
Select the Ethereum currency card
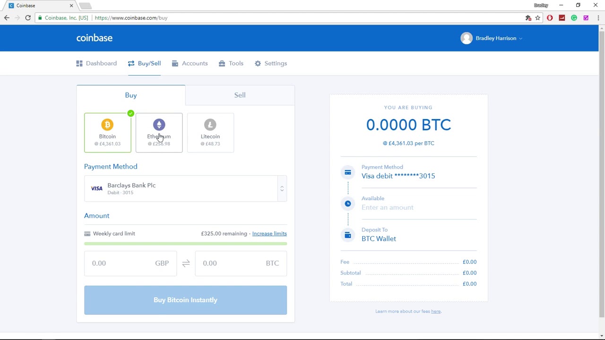pos(159,133)
